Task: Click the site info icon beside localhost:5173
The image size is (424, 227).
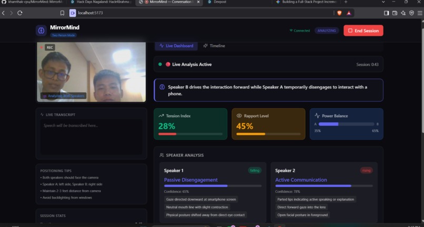Action: 73,13
